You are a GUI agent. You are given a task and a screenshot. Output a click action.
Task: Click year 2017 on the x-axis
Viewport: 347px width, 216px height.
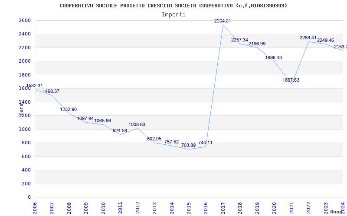(223, 208)
